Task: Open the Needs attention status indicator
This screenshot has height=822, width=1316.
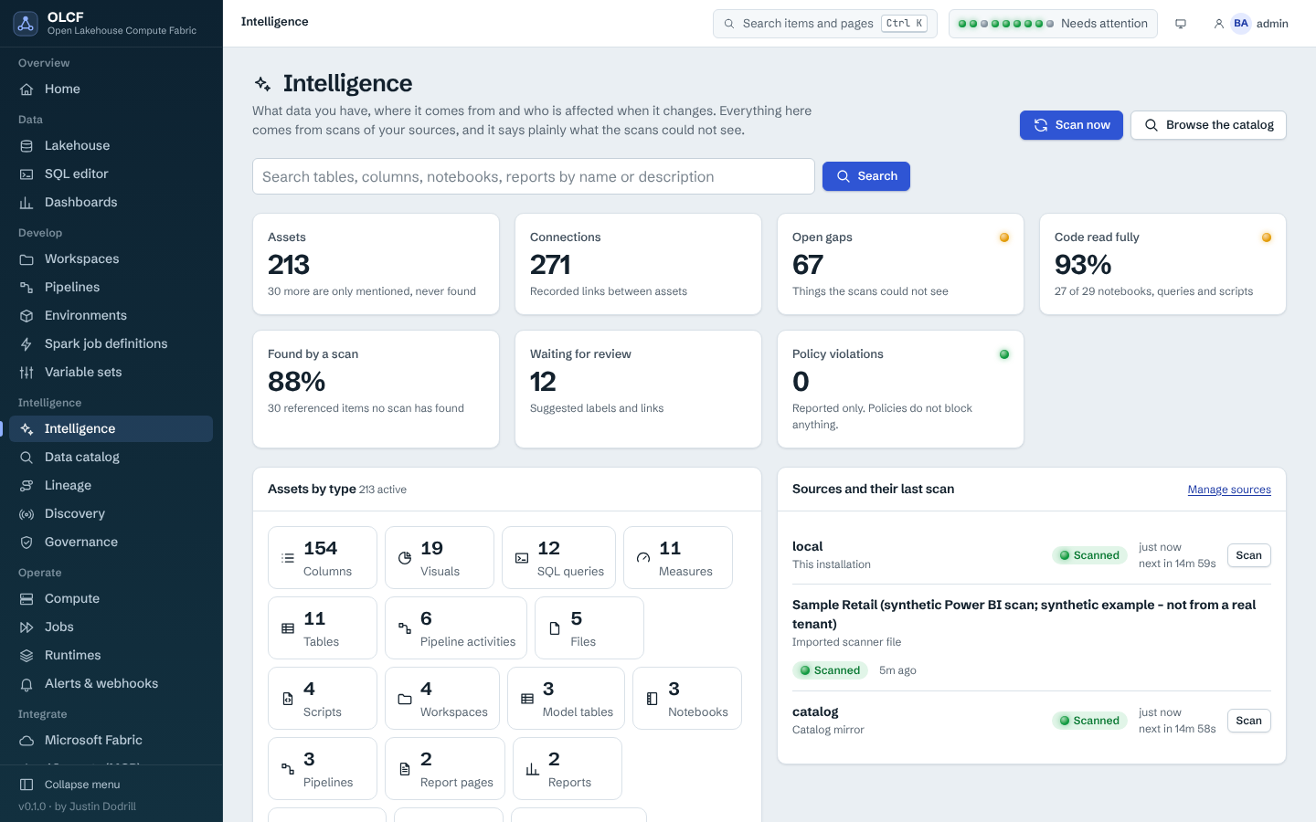Action: [x=1053, y=24]
